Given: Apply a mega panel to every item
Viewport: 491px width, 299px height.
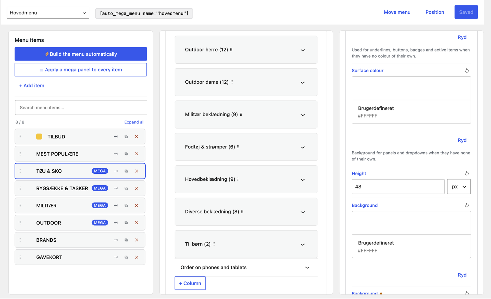Looking at the screenshot, I should (x=81, y=70).
